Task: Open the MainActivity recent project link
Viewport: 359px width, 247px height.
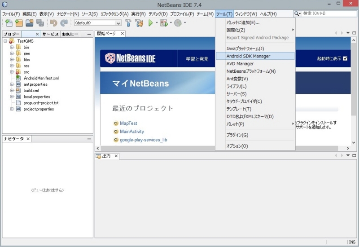Action: tap(132, 132)
